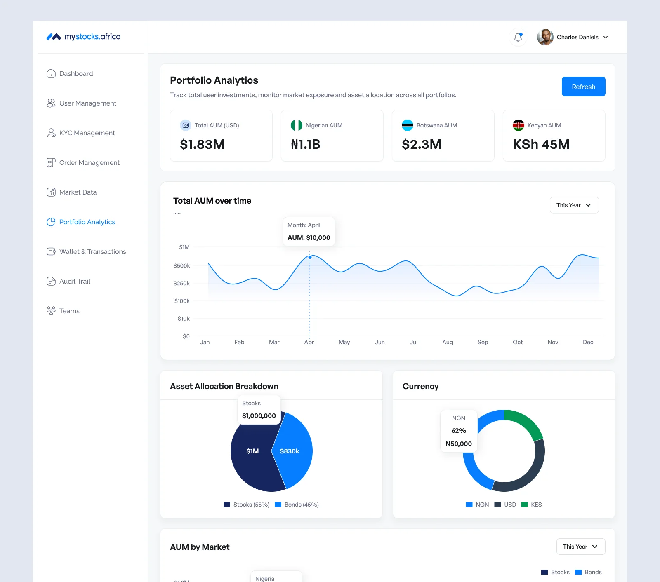Select Portfolio Analytics menu item
Viewport: 660px width, 582px height.
(87, 222)
